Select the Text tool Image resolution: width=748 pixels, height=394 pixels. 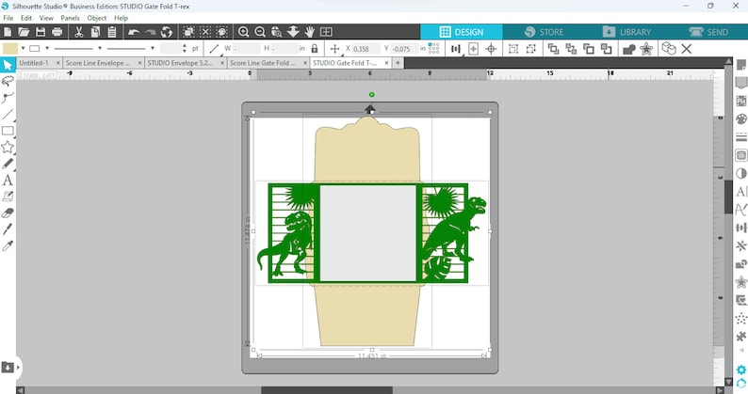(x=8, y=181)
